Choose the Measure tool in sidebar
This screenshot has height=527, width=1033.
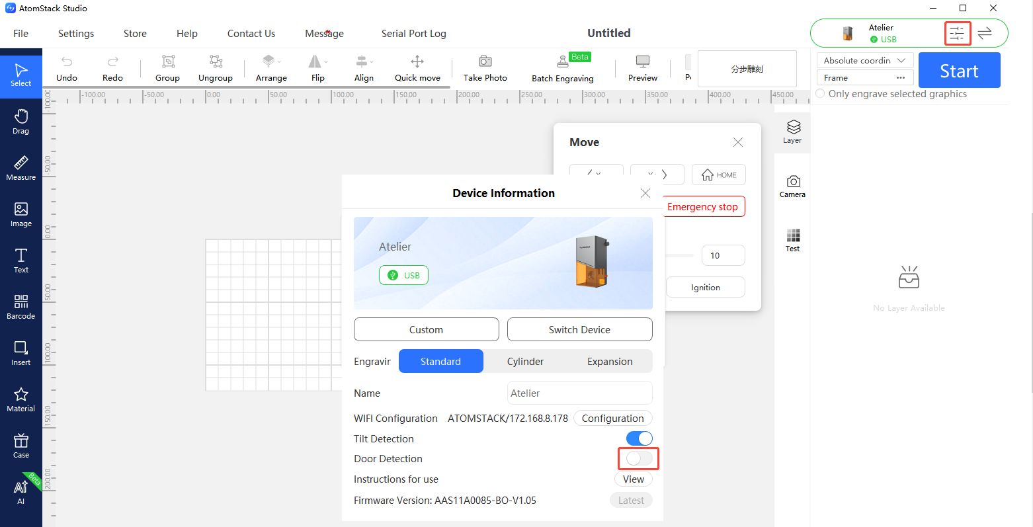coord(21,168)
